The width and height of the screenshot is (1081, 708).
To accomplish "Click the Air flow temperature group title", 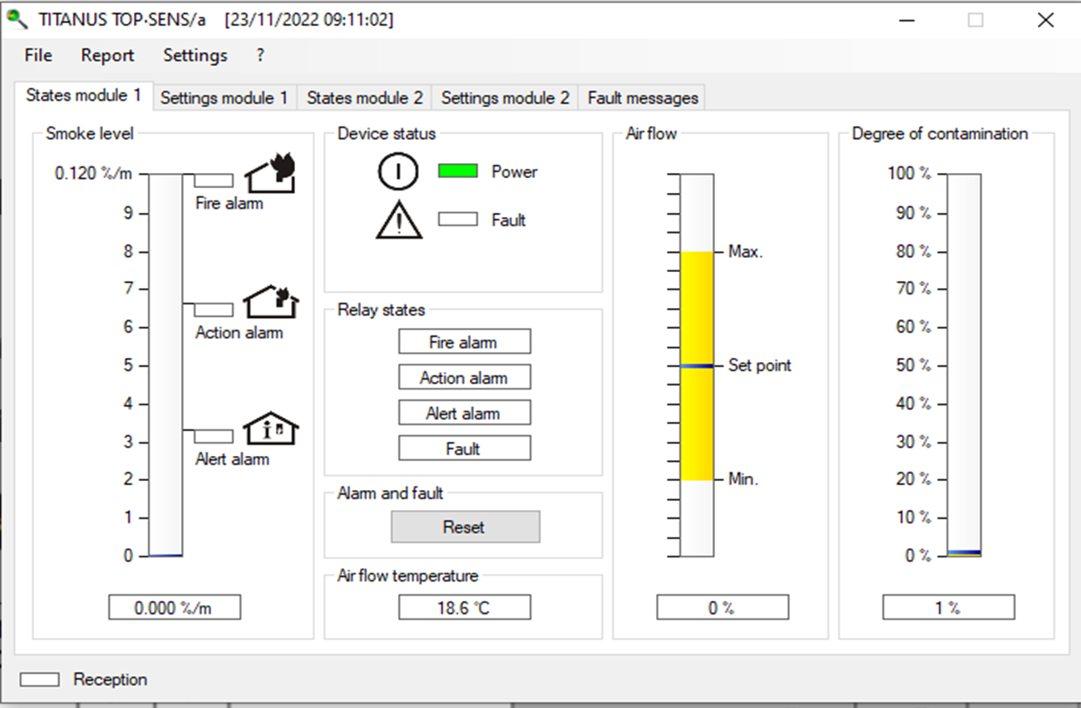I will (x=407, y=576).
